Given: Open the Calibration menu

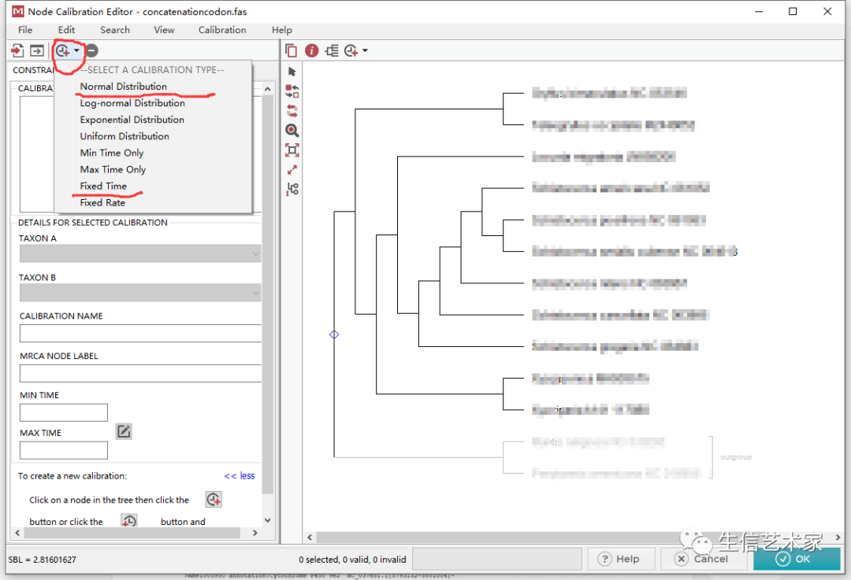Looking at the screenshot, I should click(x=221, y=30).
